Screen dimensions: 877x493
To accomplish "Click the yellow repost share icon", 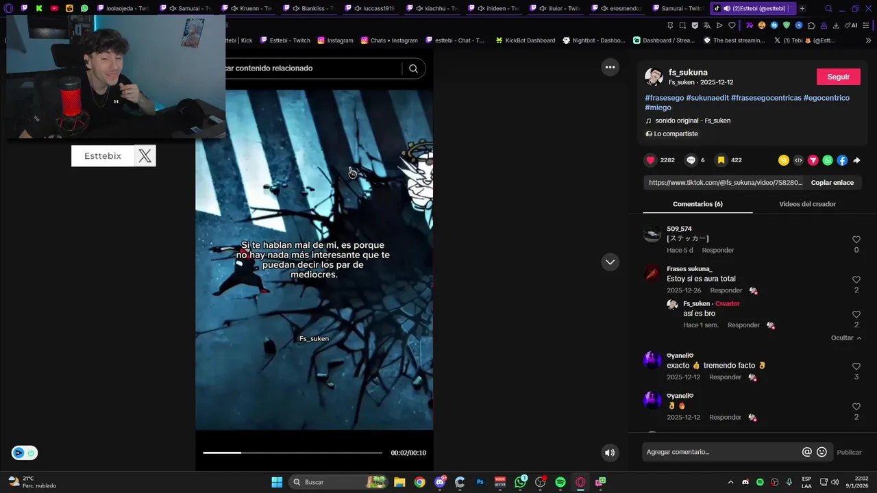I will 783,160.
